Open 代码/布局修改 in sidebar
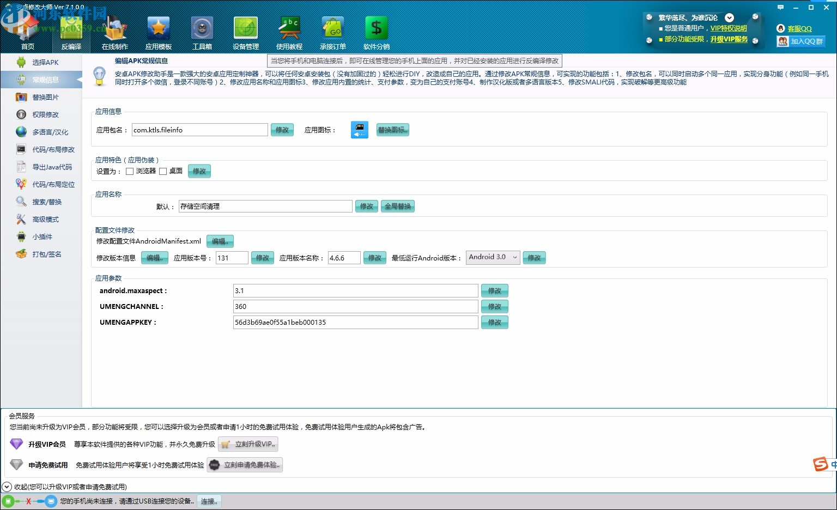 click(x=41, y=149)
